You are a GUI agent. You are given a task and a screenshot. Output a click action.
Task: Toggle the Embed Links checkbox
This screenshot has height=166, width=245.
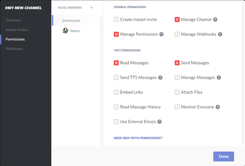116,92
